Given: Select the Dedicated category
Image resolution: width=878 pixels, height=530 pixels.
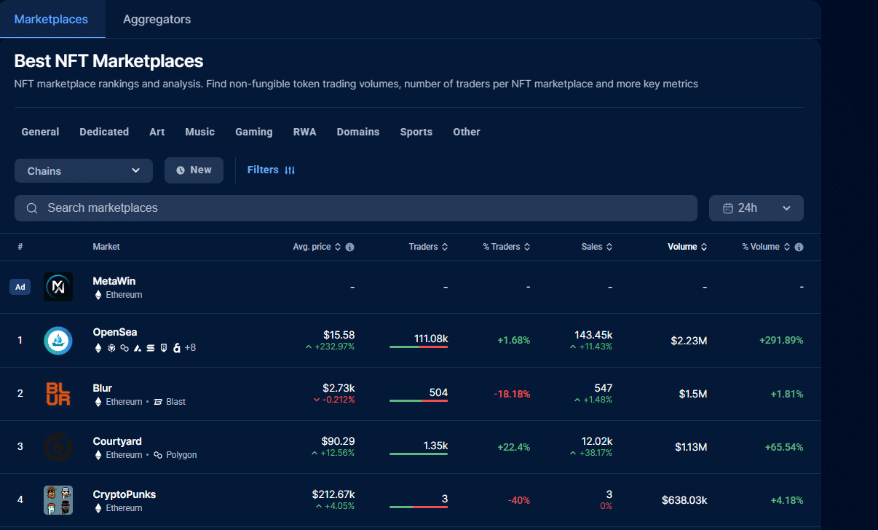Looking at the screenshot, I should pyautogui.click(x=104, y=132).
